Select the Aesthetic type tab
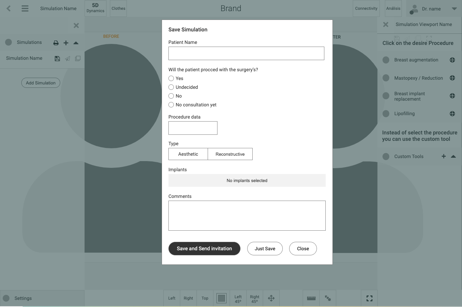Screen dimensions: 462x307 point(188,154)
